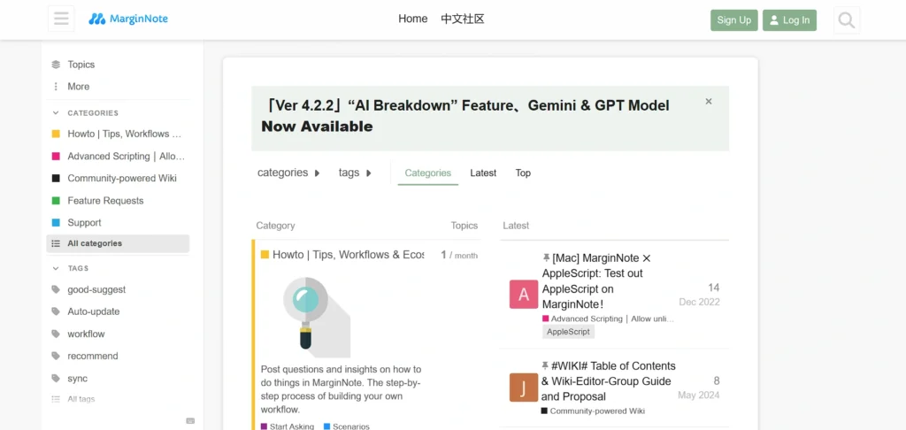Click the MarginNote logo

[128, 19]
